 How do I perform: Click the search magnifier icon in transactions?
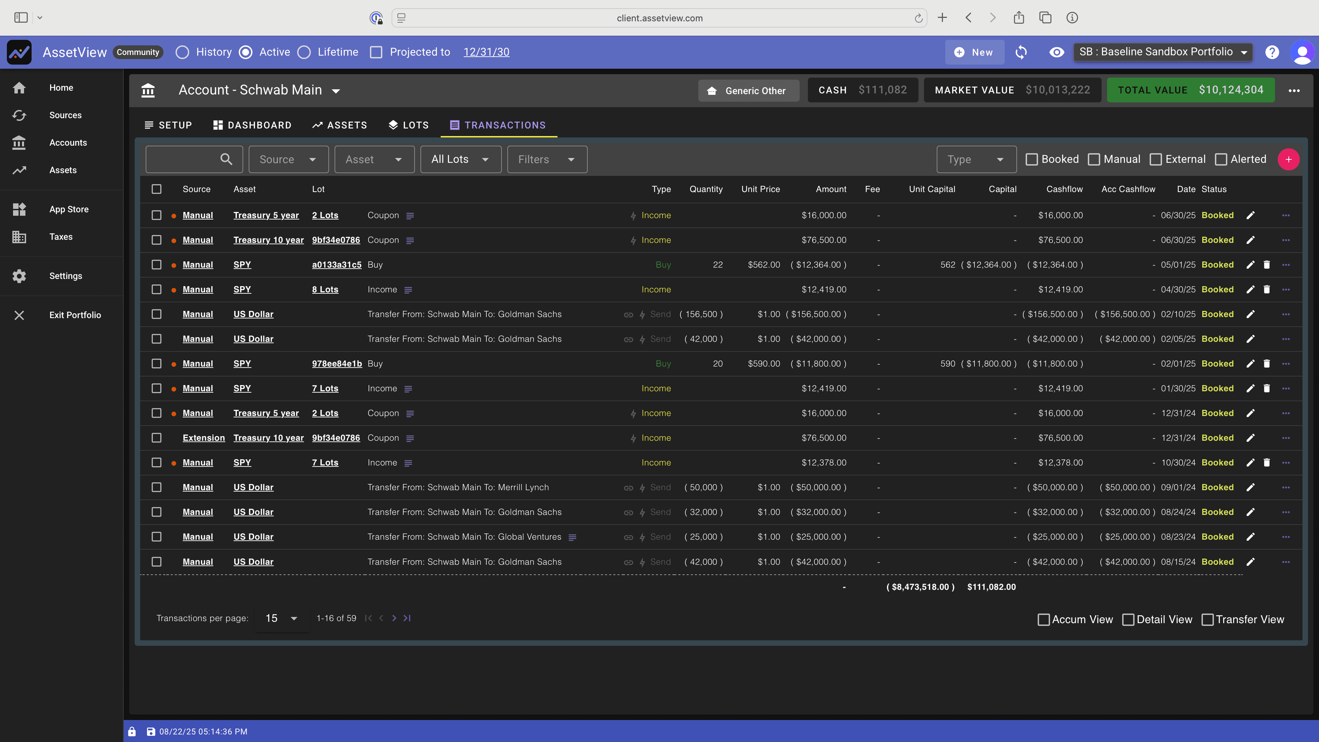click(226, 159)
